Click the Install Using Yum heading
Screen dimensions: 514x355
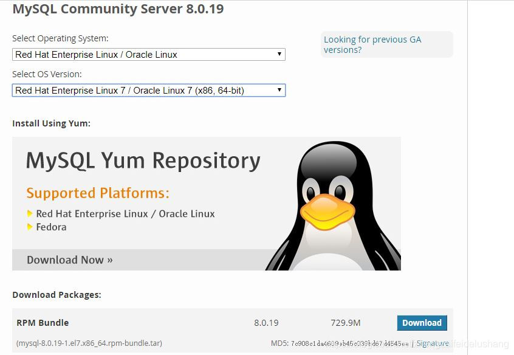51,123
